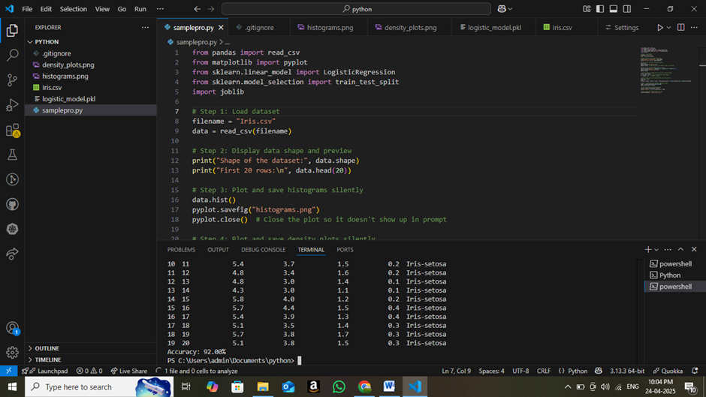Close the samplepro.py editor tab
The image size is (706, 397).
(x=221, y=28)
